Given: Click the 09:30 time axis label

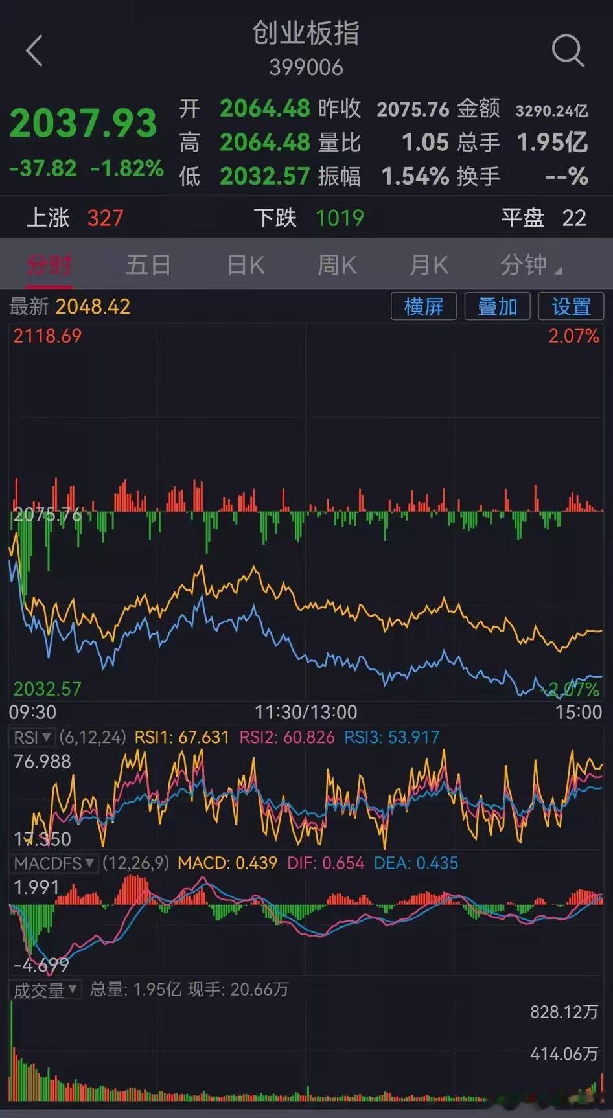Looking at the screenshot, I should [x=32, y=713].
